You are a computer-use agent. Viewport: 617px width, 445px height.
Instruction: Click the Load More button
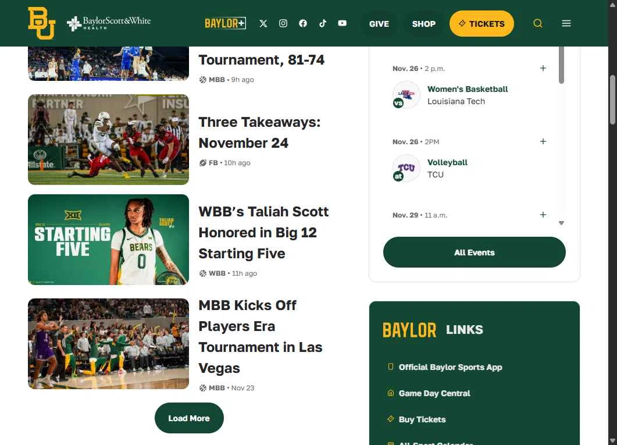pos(189,418)
